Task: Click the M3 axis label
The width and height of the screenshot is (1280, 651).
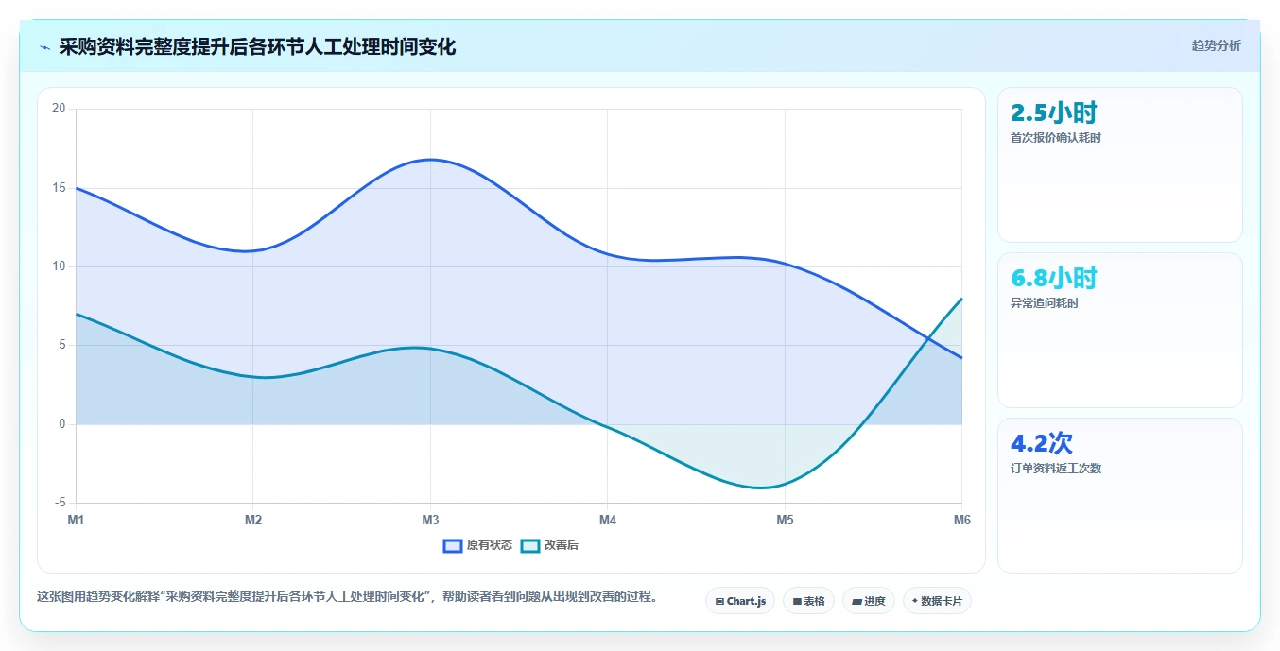Action: [430, 520]
